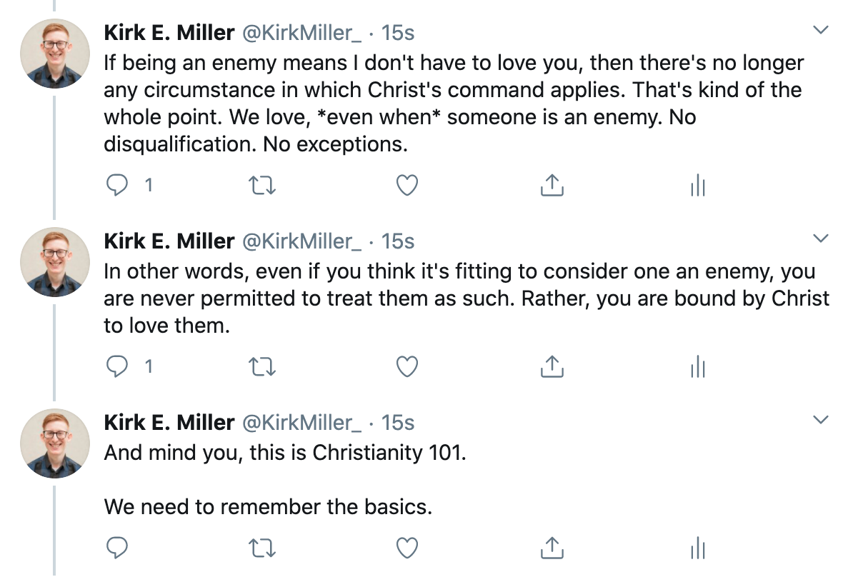
Task: Like the "remember the basics" tweet
Action: 406,548
